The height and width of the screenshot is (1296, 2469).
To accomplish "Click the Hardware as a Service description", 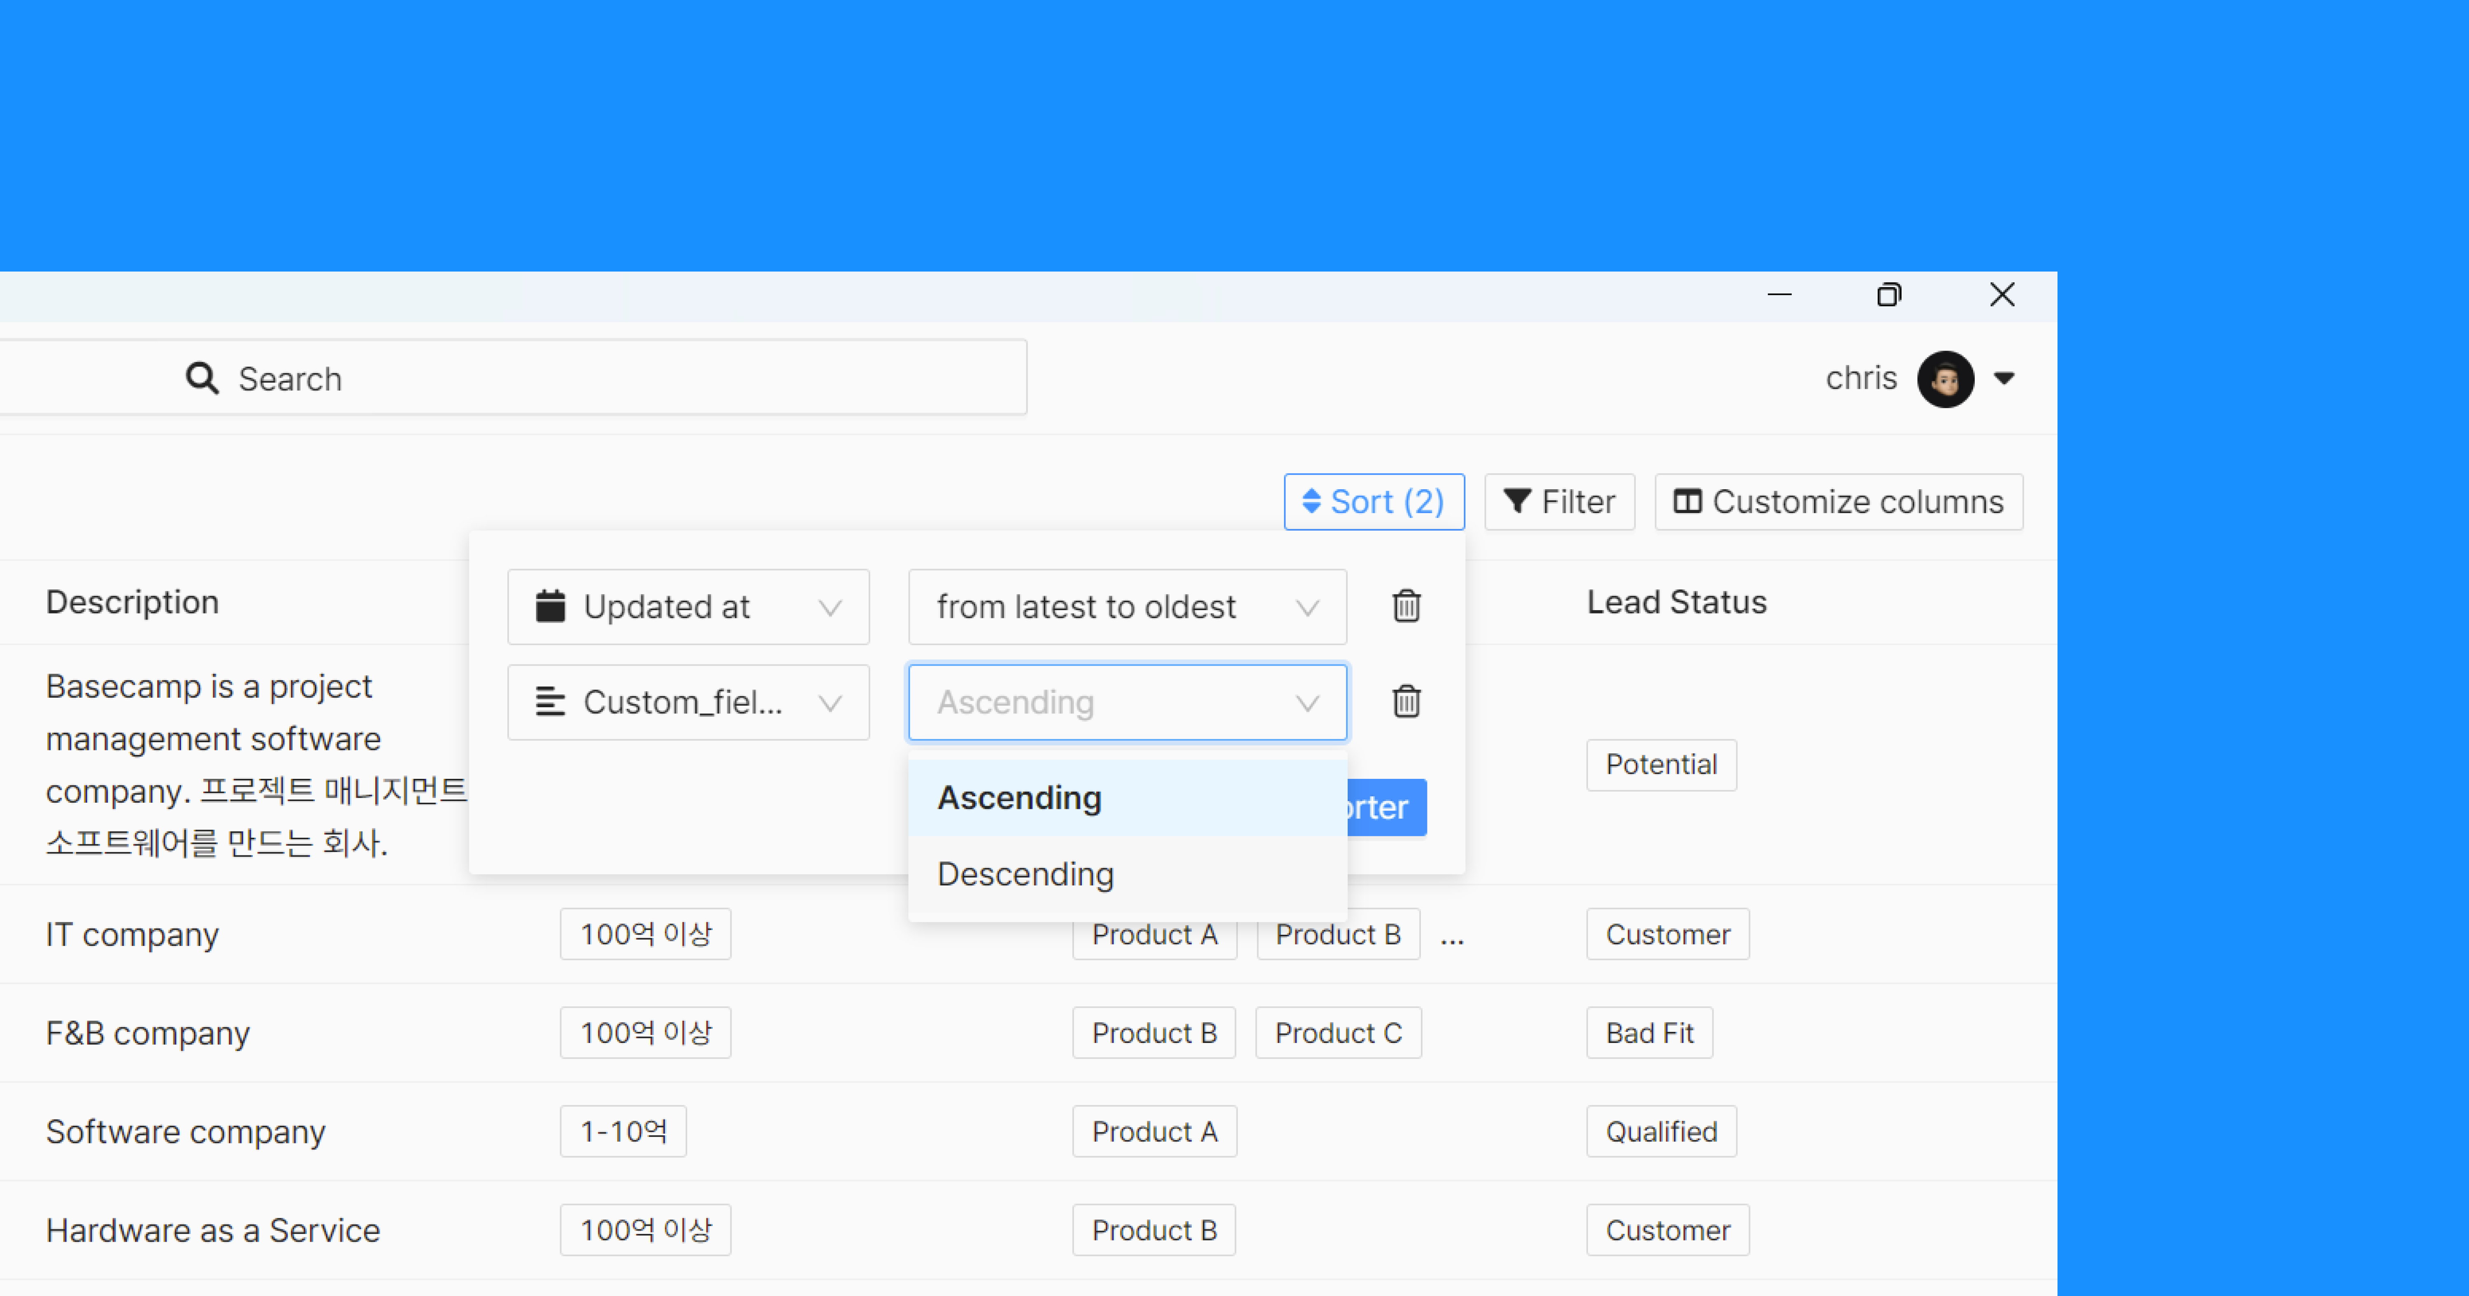I will pos(213,1231).
